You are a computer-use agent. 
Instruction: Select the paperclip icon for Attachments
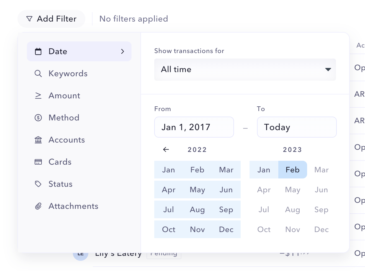38,206
